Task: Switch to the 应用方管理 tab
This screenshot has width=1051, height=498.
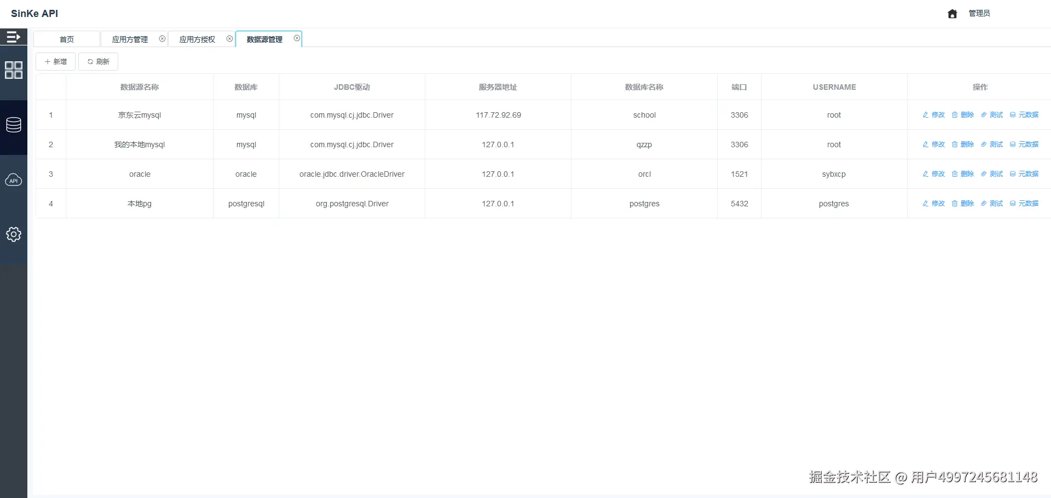Action: [130, 39]
